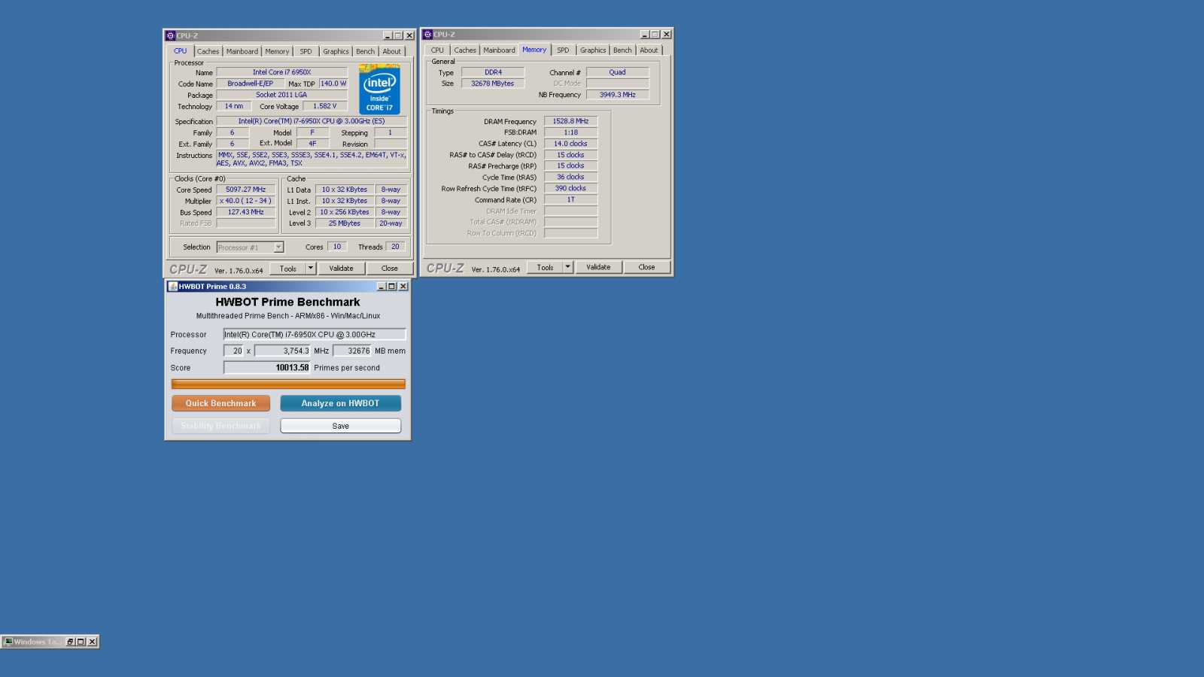The image size is (1204, 677).
Task: Click Validate in left CPU-Z window
Action: [342, 269]
